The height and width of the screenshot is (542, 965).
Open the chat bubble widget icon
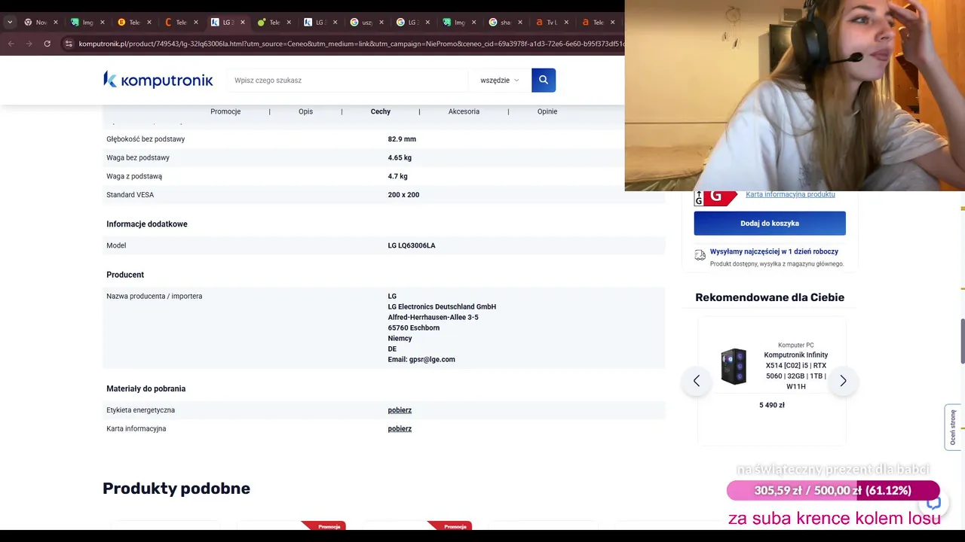click(933, 504)
